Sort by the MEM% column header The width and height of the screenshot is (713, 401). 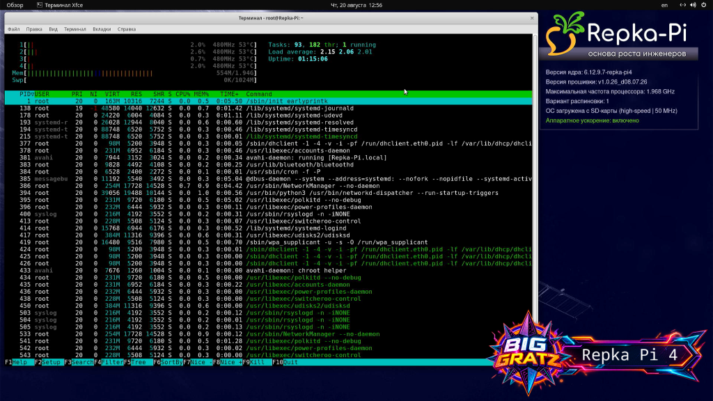point(201,94)
